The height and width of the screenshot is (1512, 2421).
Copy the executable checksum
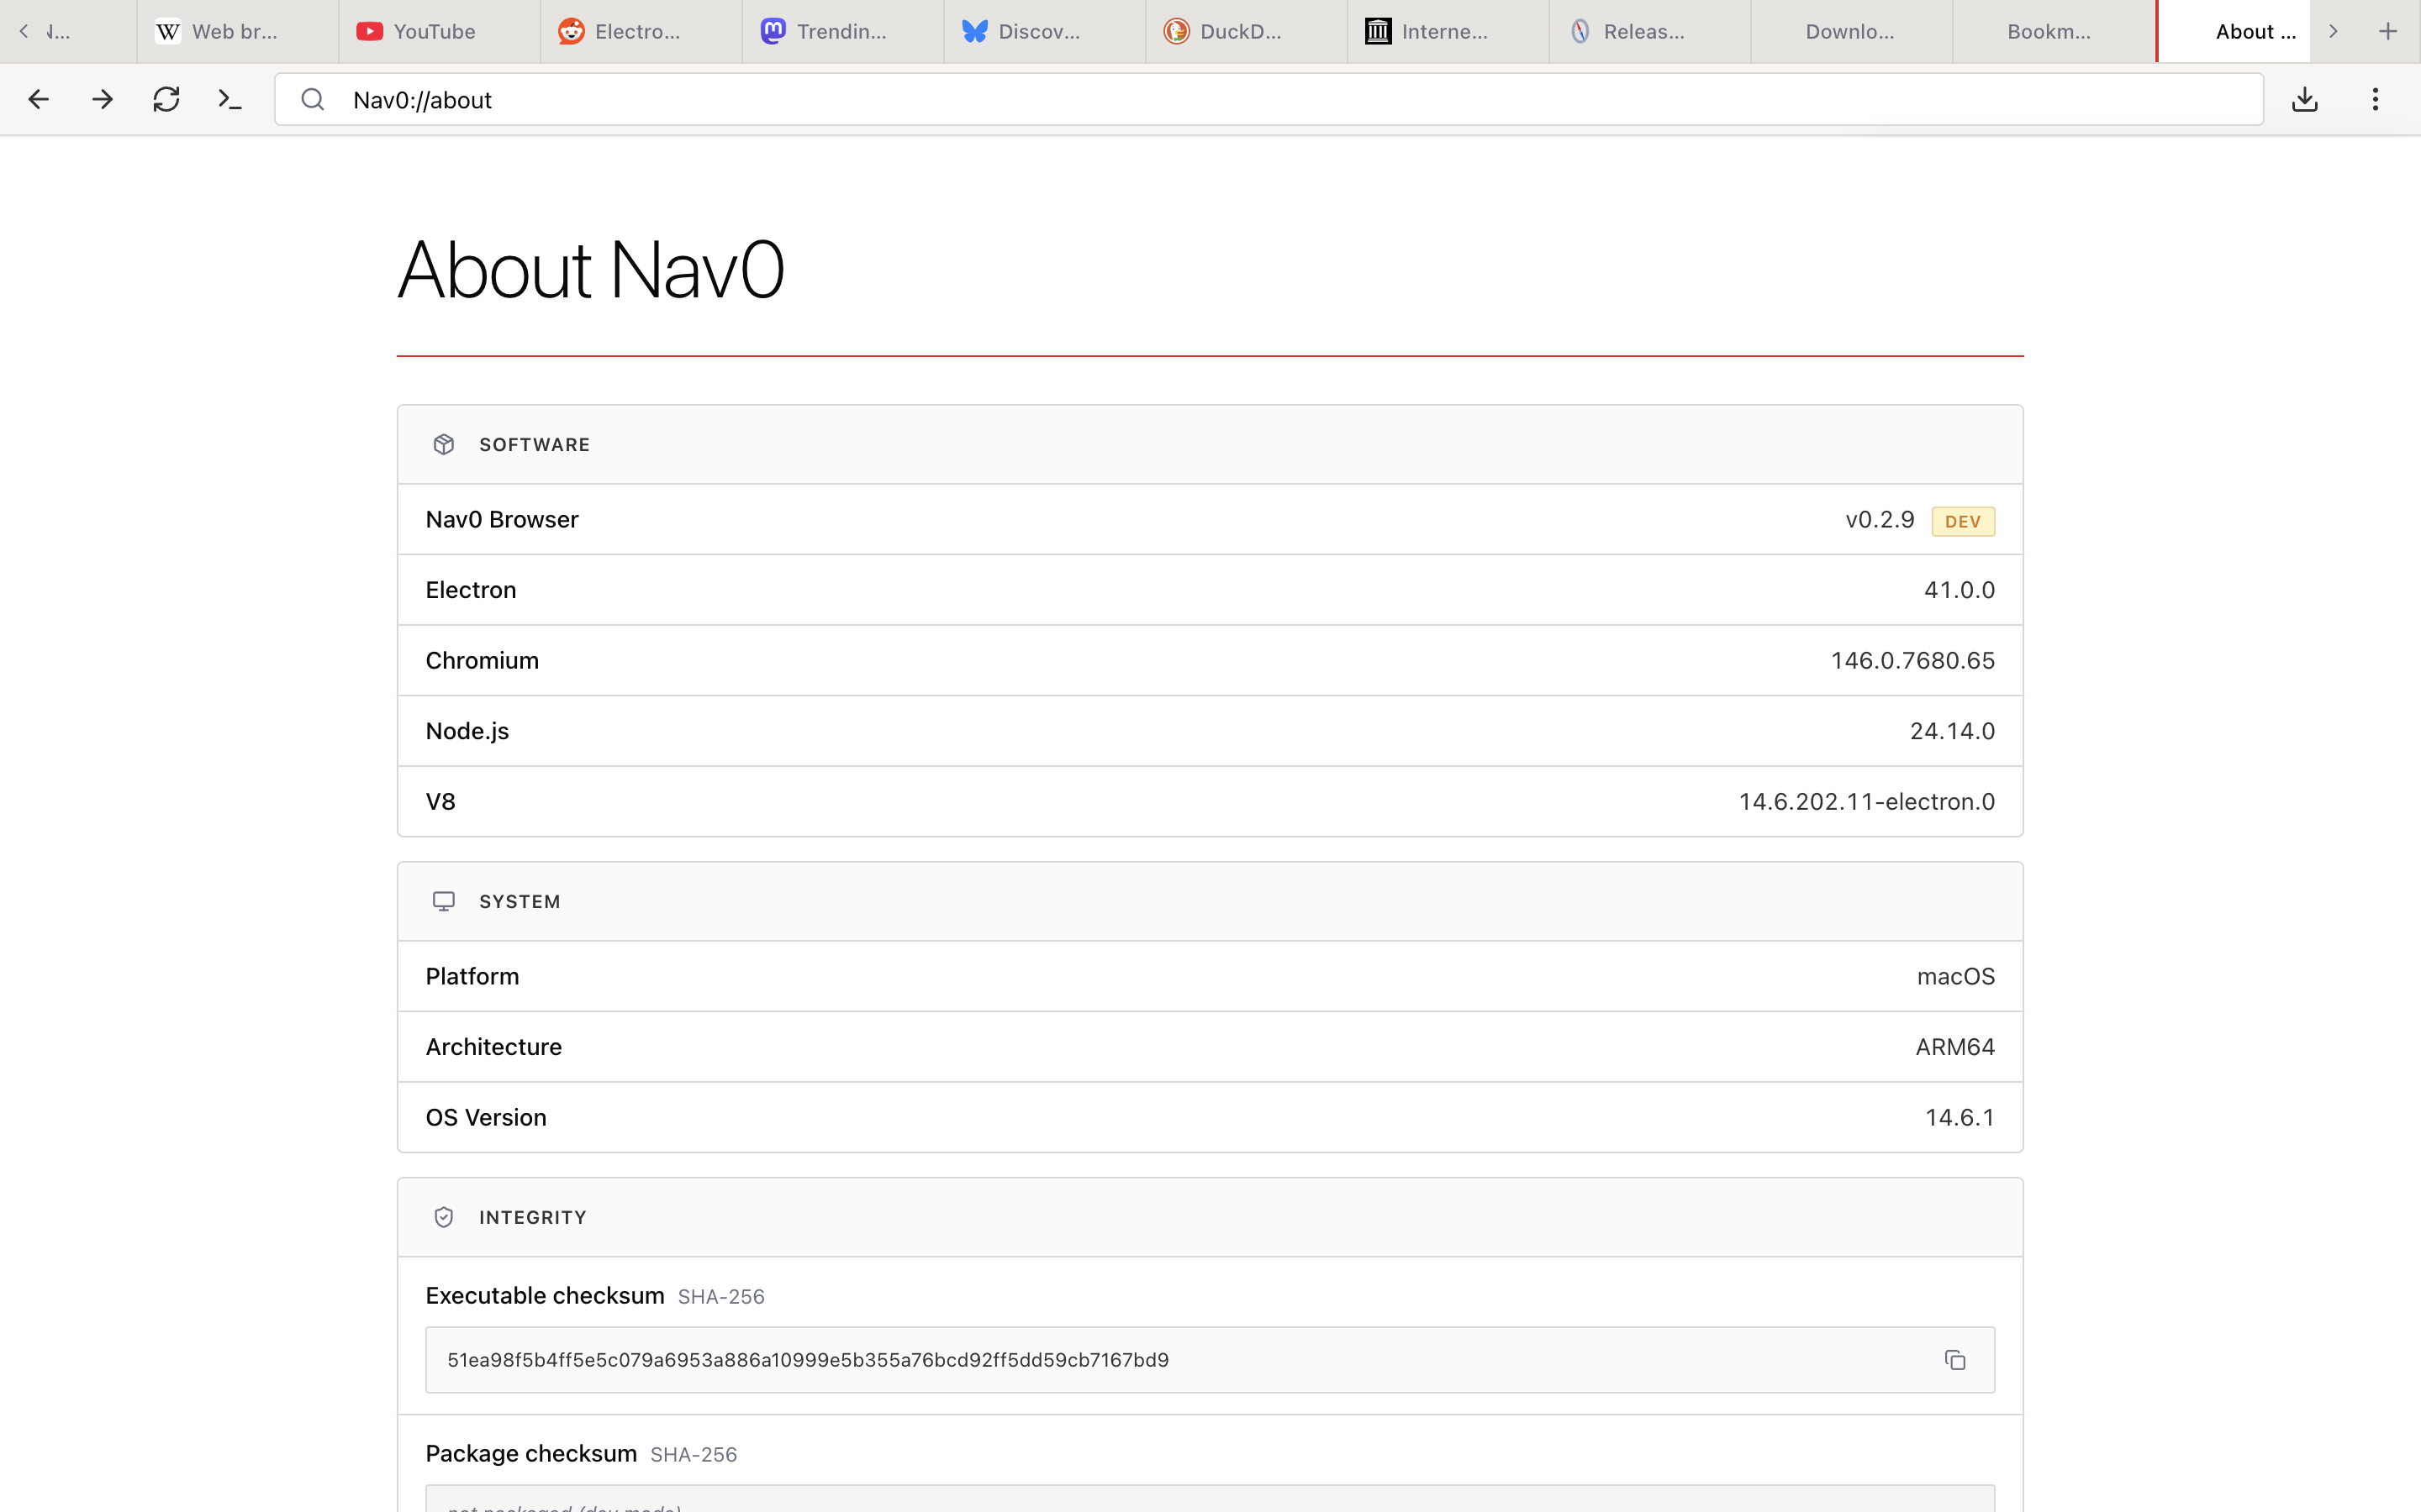tap(1954, 1360)
